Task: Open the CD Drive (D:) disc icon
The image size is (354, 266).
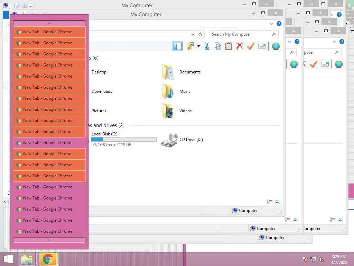Action: (x=169, y=140)
